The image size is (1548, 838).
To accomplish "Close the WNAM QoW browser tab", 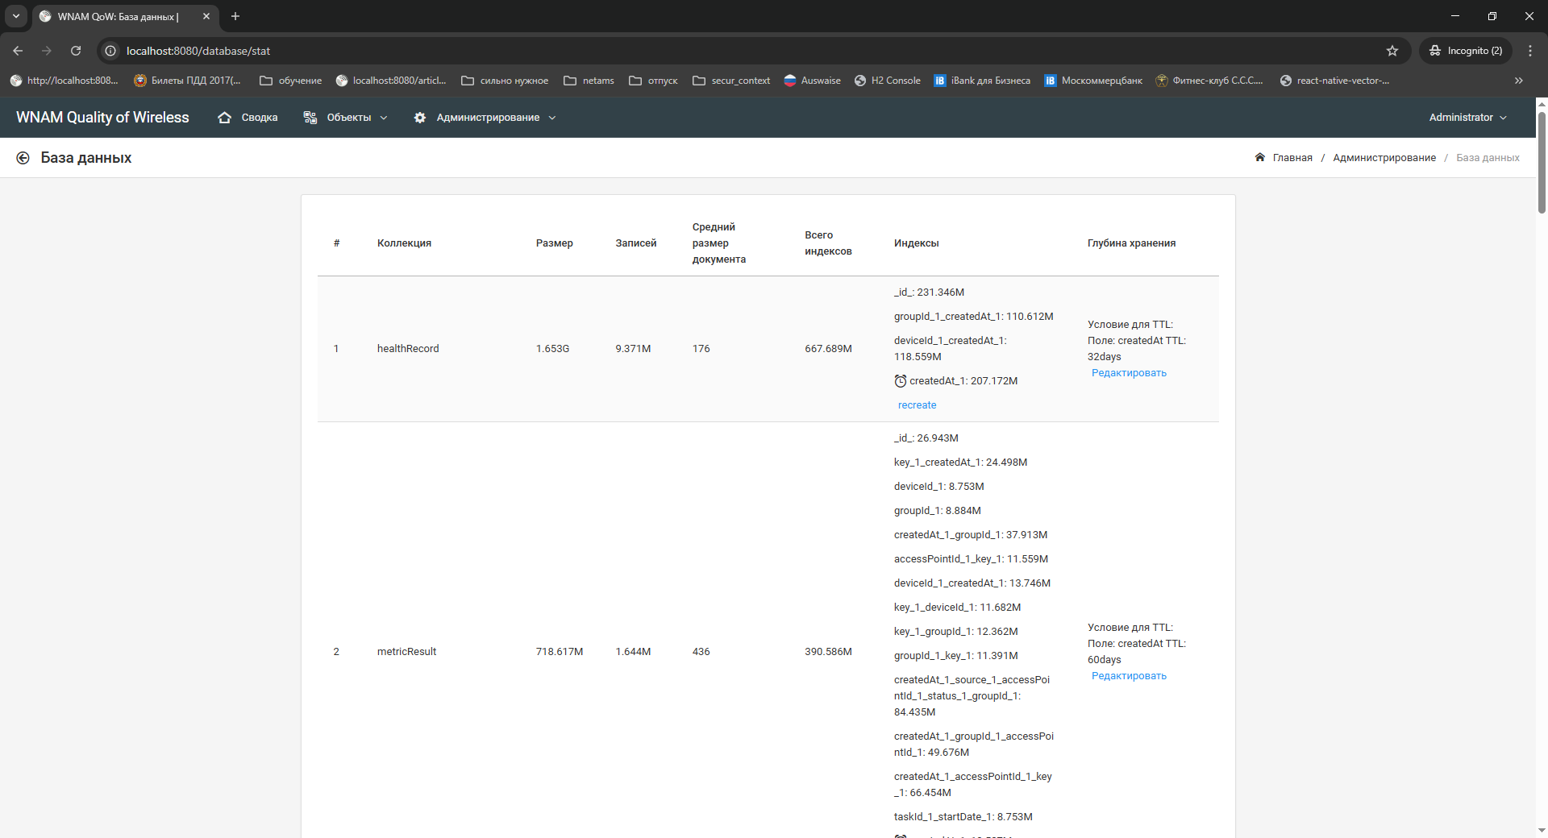I will click(206, 16).
